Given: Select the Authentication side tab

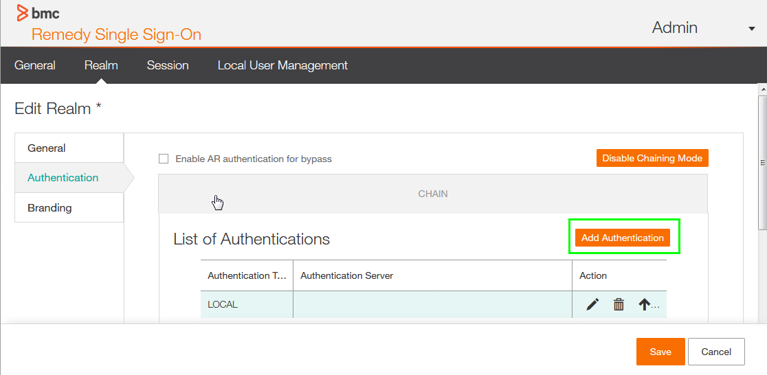Looking at the screenshot, I should click(69, 177).
